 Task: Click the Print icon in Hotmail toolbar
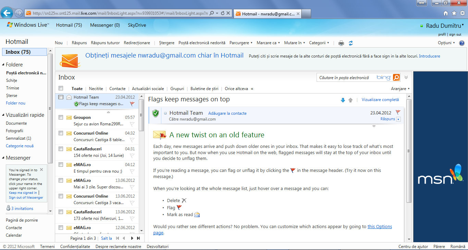coord(341,43)
